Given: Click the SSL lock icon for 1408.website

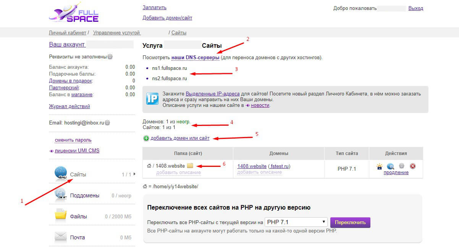Looking at the screenshot, I should [379, 166].
